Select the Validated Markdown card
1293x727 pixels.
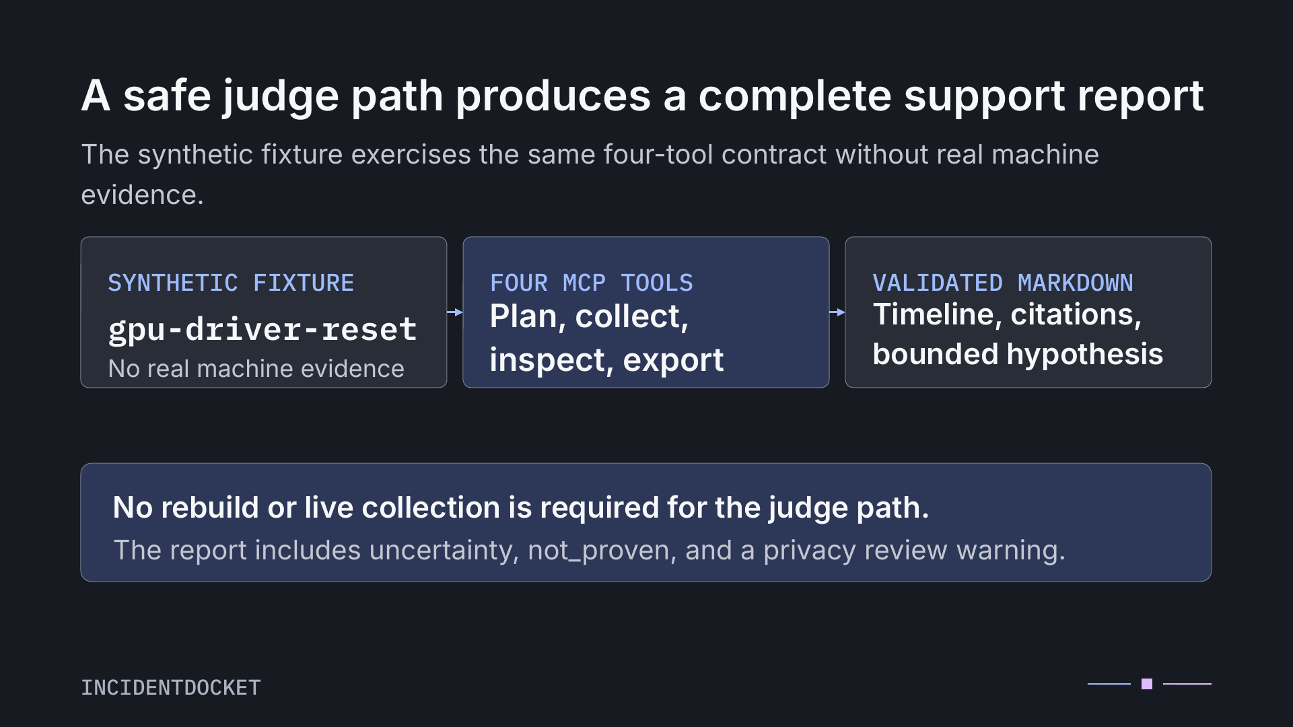(x=1028, y=312)
